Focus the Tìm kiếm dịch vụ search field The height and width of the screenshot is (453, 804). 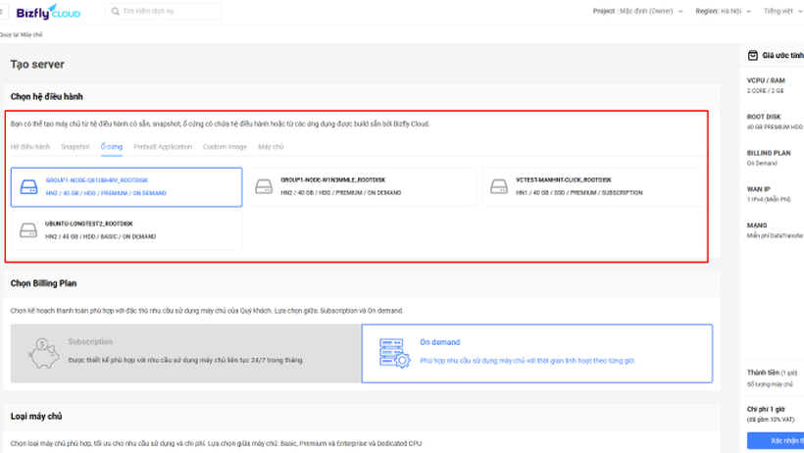point(163,11)
